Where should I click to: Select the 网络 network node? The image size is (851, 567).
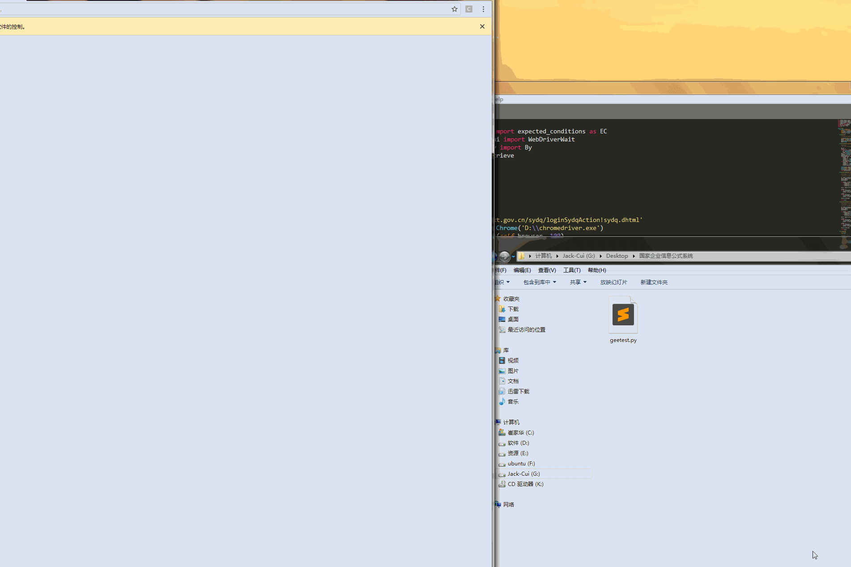508,505
